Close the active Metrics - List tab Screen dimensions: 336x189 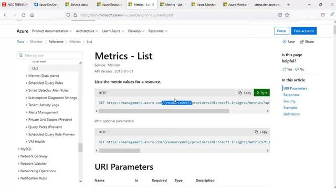click(153, 5)
